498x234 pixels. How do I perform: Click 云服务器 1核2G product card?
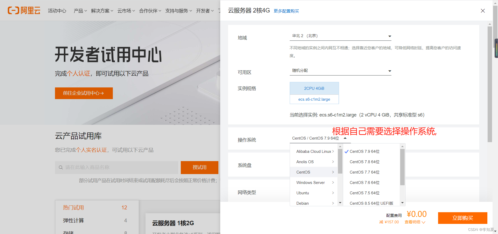tap(183, 223)
